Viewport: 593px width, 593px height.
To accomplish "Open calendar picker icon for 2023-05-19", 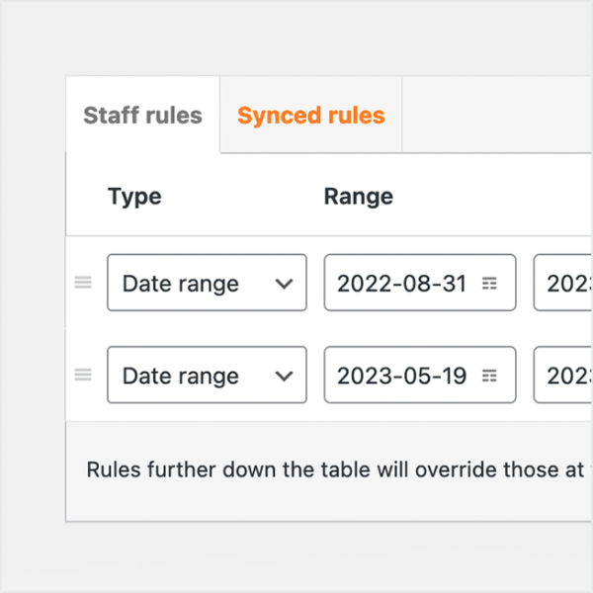I will [x=489, y=376].
